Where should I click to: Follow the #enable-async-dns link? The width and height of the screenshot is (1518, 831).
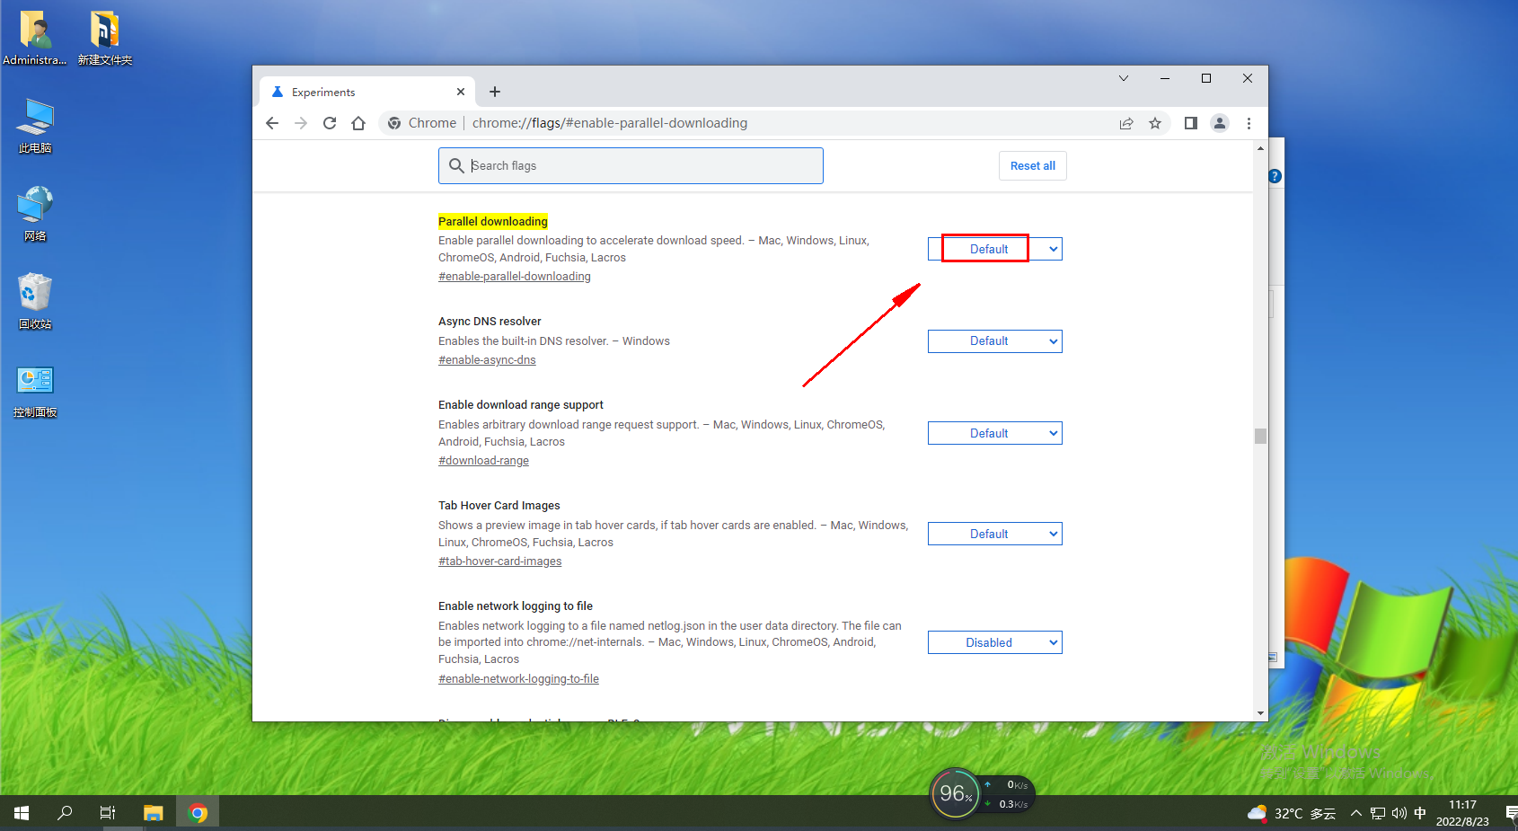pyautogui.click(x=487, y=360)
